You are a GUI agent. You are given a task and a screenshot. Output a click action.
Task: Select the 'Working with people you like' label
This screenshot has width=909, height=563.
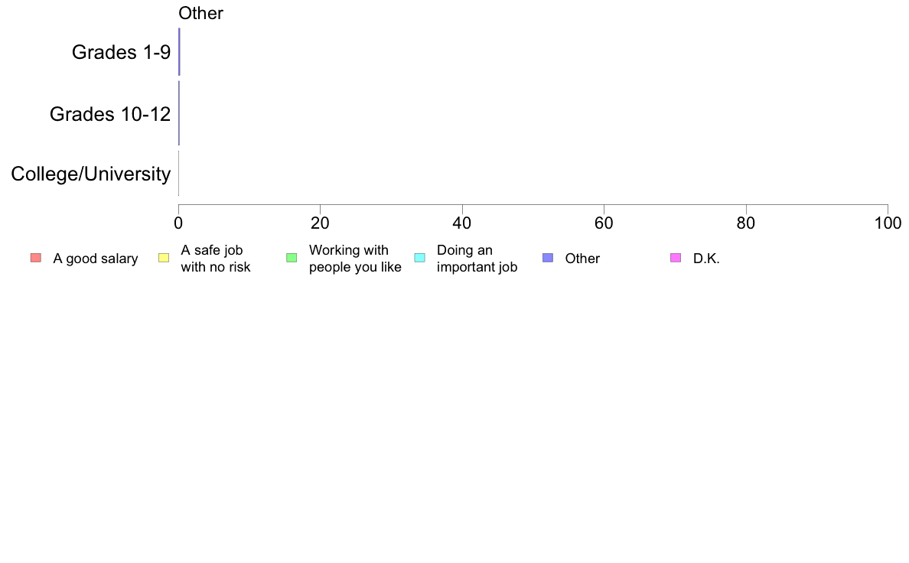(x=355, y=259)
